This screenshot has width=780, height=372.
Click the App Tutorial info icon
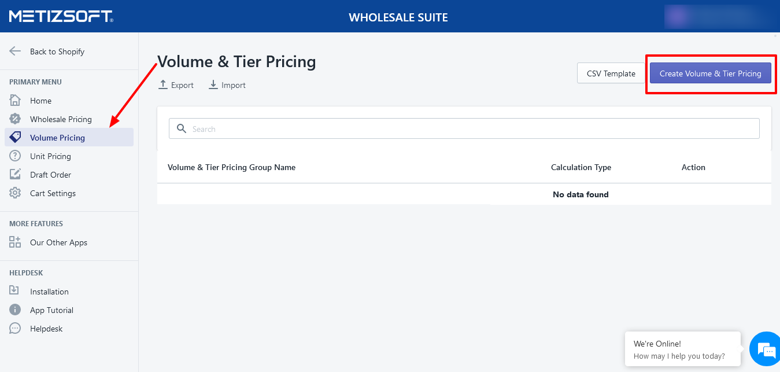coord(15,310)
